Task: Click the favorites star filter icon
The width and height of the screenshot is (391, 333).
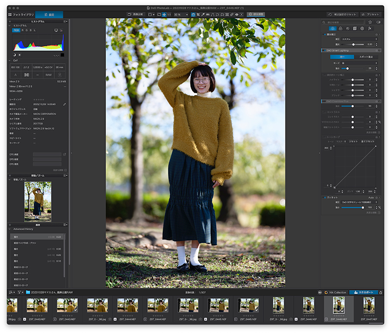Action: coord(370,22)
